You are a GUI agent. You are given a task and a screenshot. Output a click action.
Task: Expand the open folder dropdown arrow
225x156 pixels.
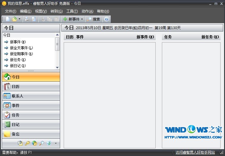[x=19, y=19]
